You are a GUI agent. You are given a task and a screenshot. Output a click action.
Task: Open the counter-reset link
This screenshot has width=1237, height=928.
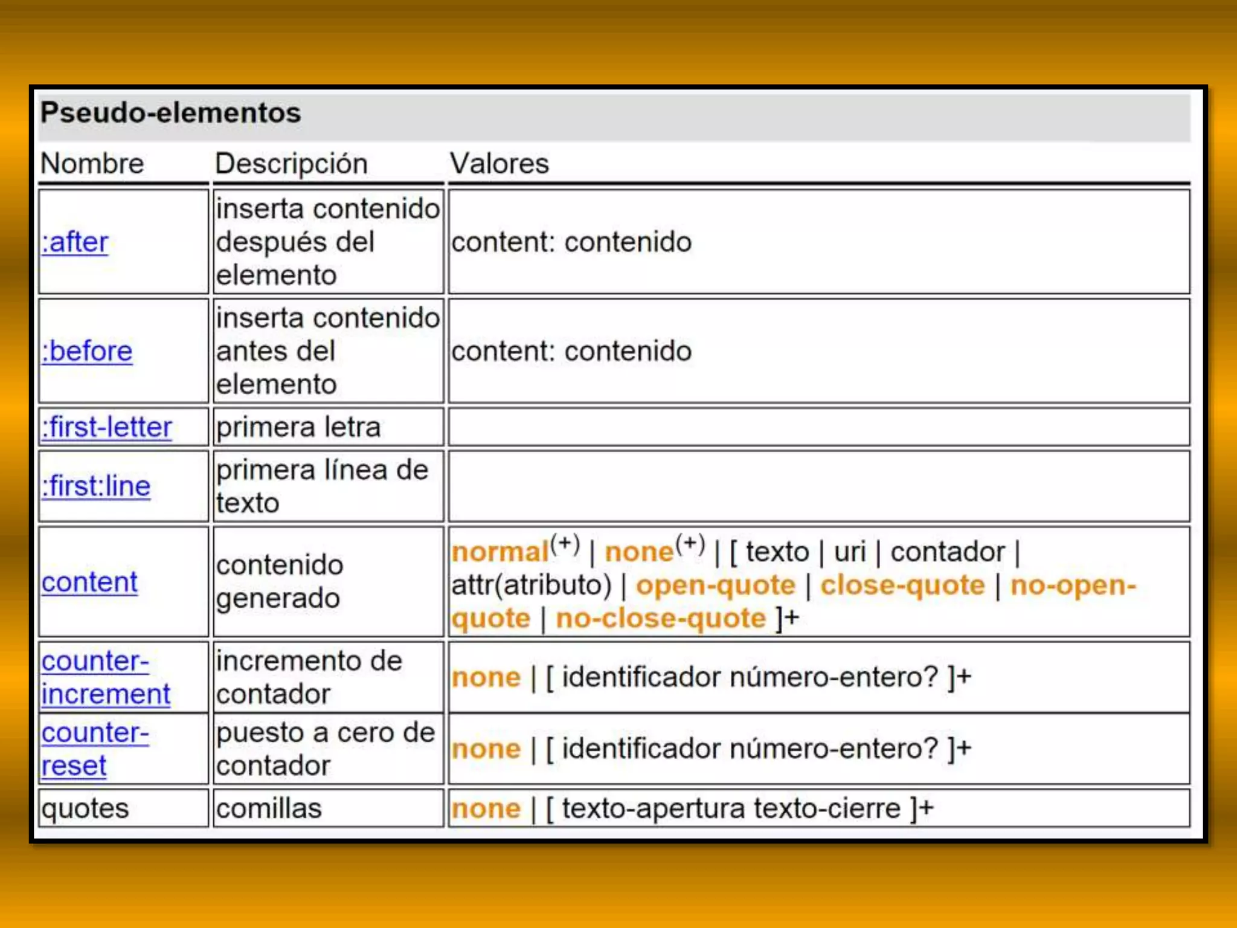[95, 749]
